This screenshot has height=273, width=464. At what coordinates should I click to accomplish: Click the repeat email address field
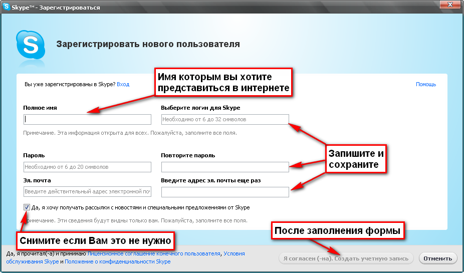pyautogui.click(x=225, y=192)
